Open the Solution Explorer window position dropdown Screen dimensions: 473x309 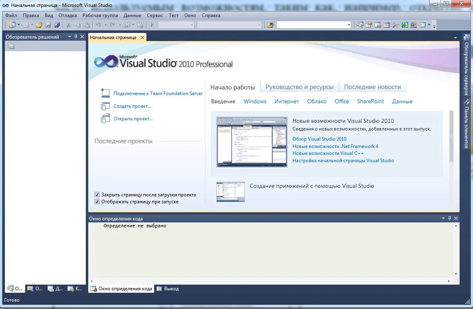pos(70,37)
